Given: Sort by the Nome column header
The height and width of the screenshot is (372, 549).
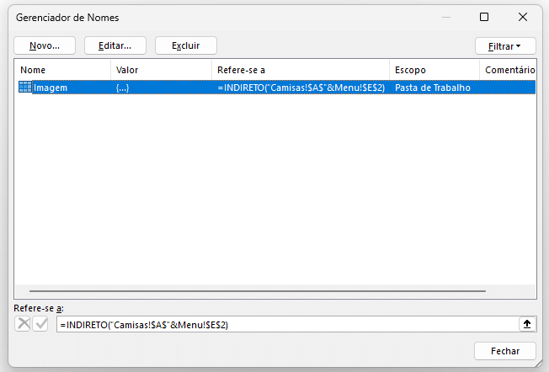Looking at the screenshot, I should [x=33, y=70].
